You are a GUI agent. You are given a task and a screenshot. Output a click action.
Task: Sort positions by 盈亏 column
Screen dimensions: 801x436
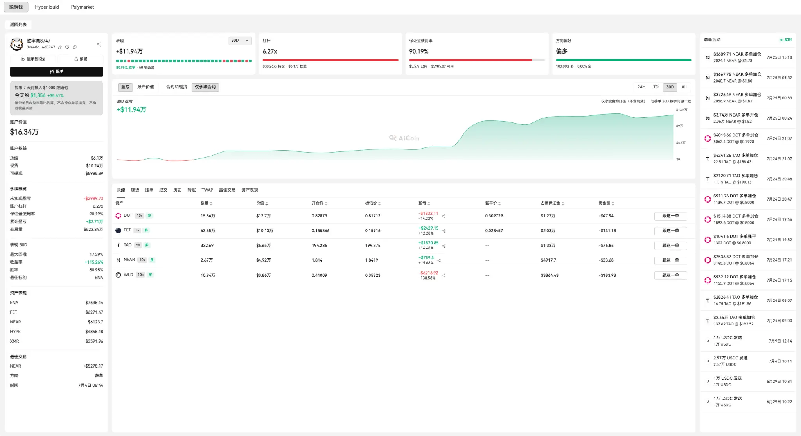coord(424,203)
